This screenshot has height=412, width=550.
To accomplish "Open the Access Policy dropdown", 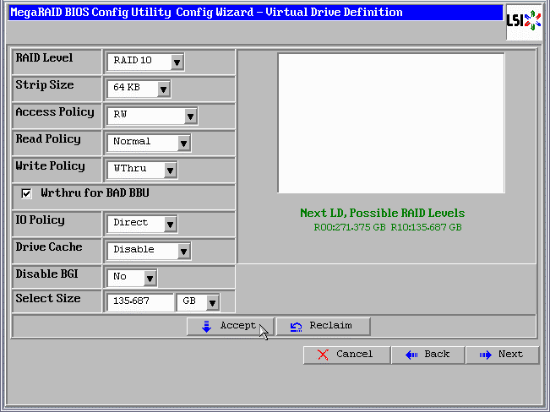I will pyautogui.click(x=190, y=116).
